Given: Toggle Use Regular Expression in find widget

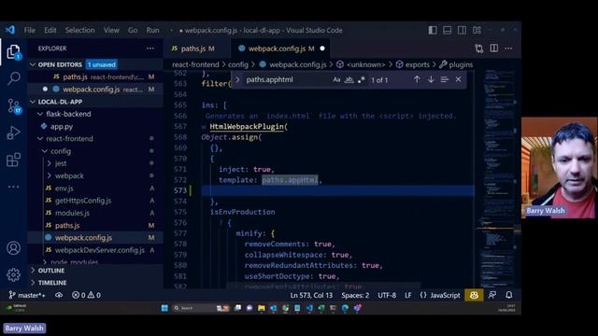Looking at the screenshot, I should pos(361,79).
